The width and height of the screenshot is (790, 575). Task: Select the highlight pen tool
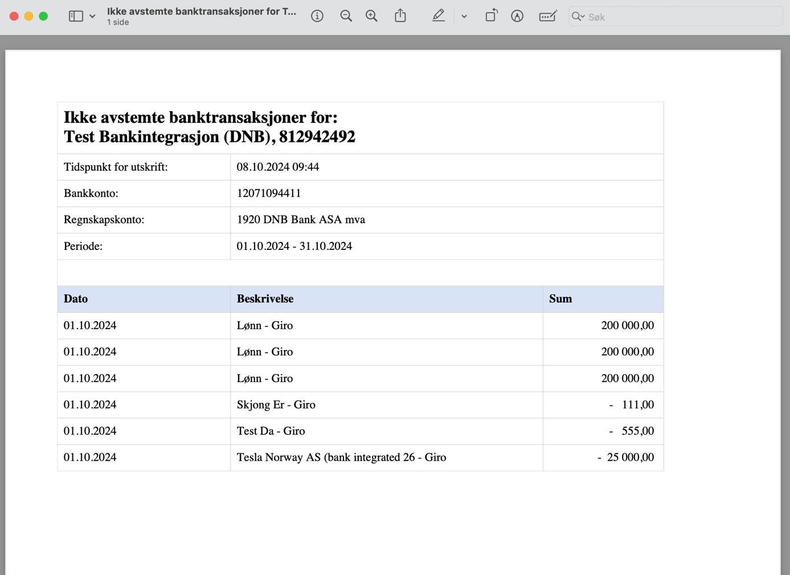pos(438,16)
